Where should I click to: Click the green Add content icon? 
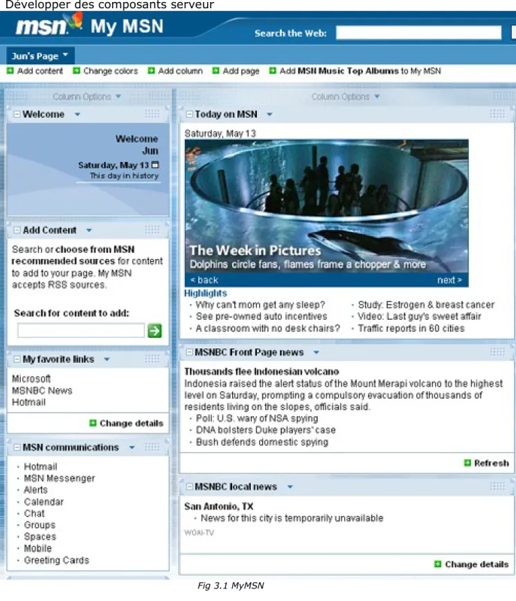click(x=10, y=71)
